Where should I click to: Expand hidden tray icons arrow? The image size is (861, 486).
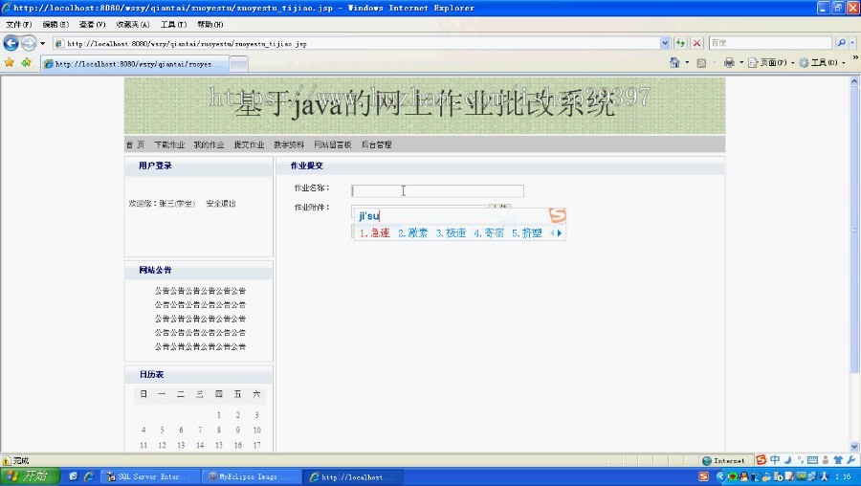[x=719, y=476]
